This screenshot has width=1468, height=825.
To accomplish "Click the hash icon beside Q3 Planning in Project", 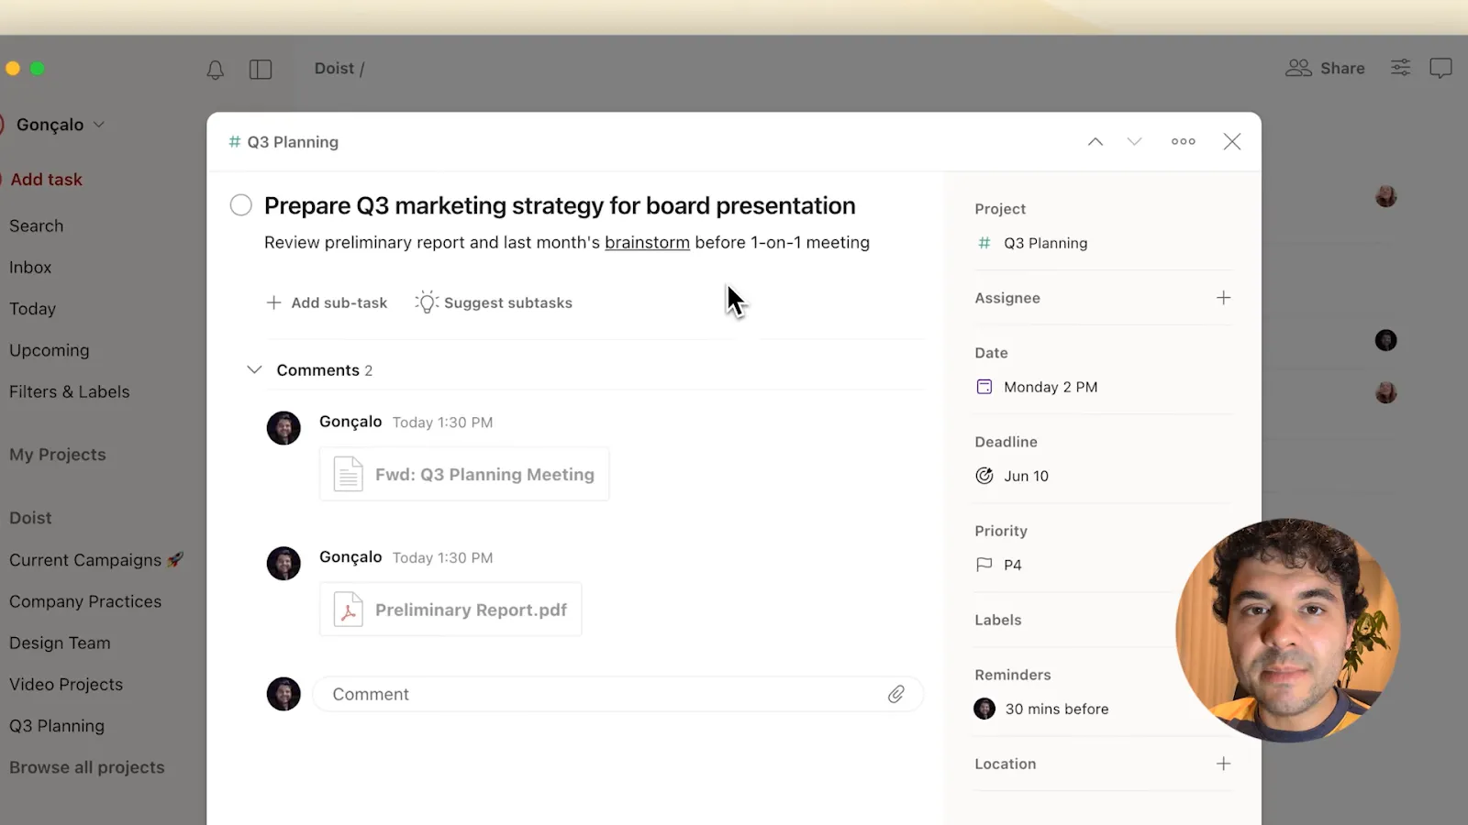I will coord(984,243).
